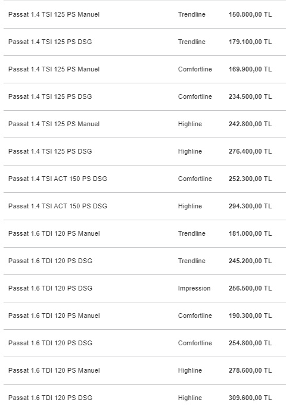Select the 190.300,00 TL Comfortline row
The height and width of the screenshot is (406, 286).
[145, 316]
